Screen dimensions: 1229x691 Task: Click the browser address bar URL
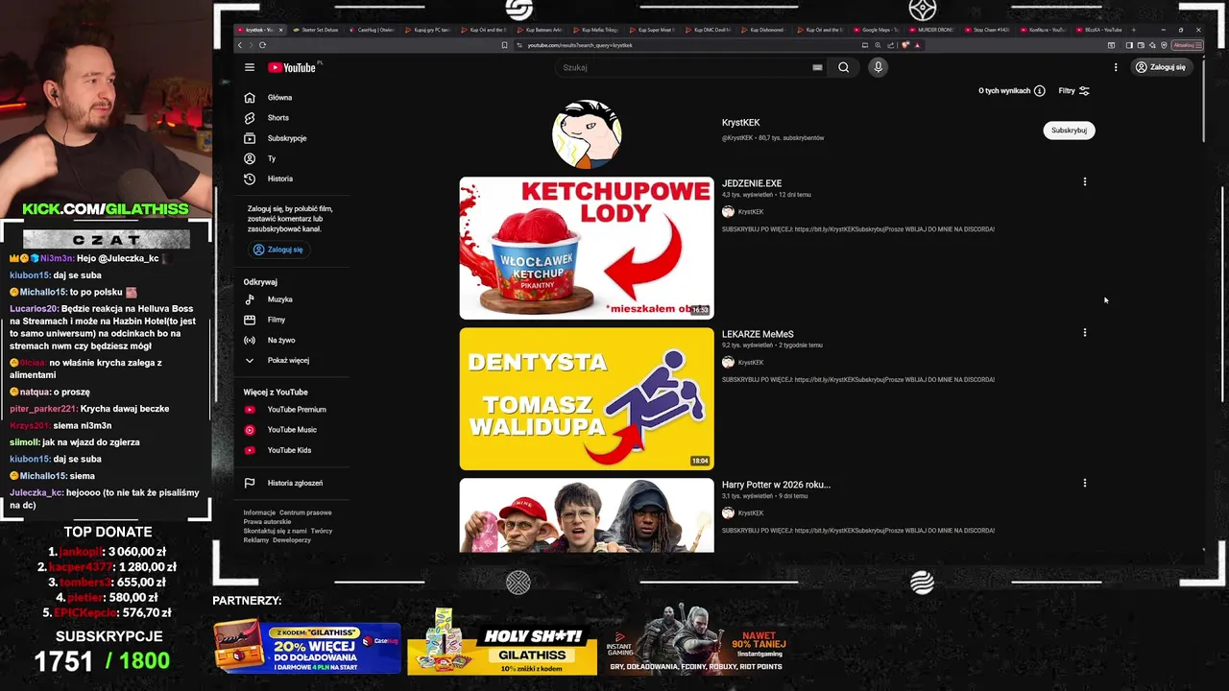pyautogui.click(x=580, y=45)
